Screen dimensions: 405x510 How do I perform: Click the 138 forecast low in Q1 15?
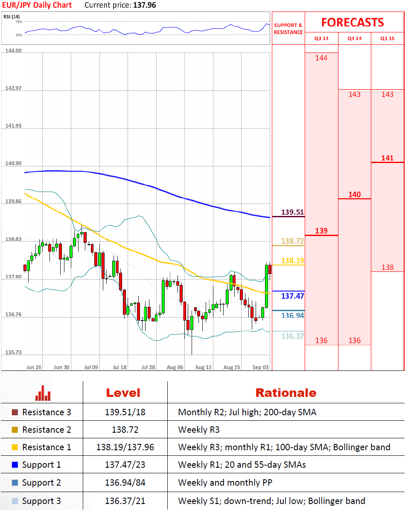click(x=388, y=267)
